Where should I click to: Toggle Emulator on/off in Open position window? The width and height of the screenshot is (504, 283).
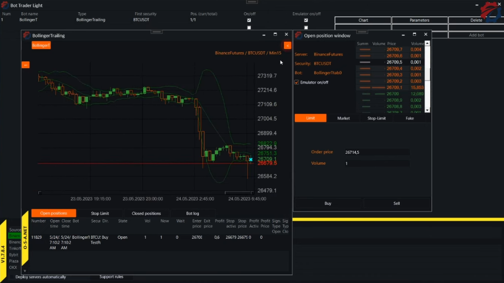(x=297, y=82)
